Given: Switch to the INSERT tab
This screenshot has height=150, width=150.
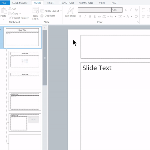Looking at the screenshot, I should [50, 3].
